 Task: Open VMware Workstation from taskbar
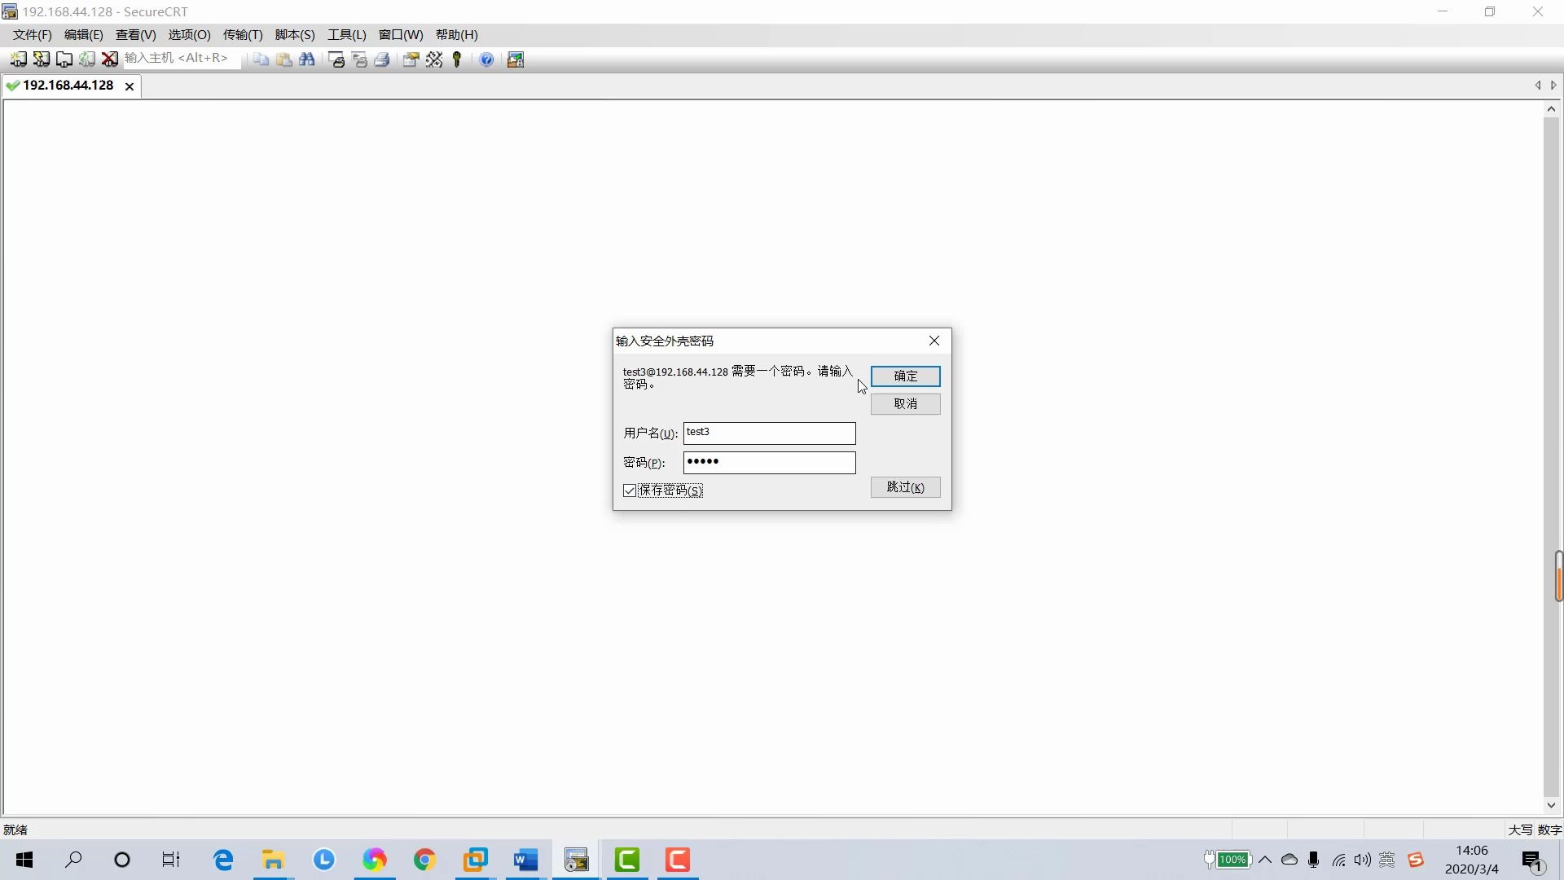(475, 860)
